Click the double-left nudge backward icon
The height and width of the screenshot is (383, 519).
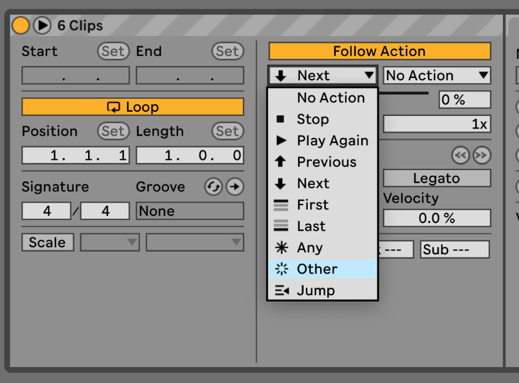tap(461, 155)
